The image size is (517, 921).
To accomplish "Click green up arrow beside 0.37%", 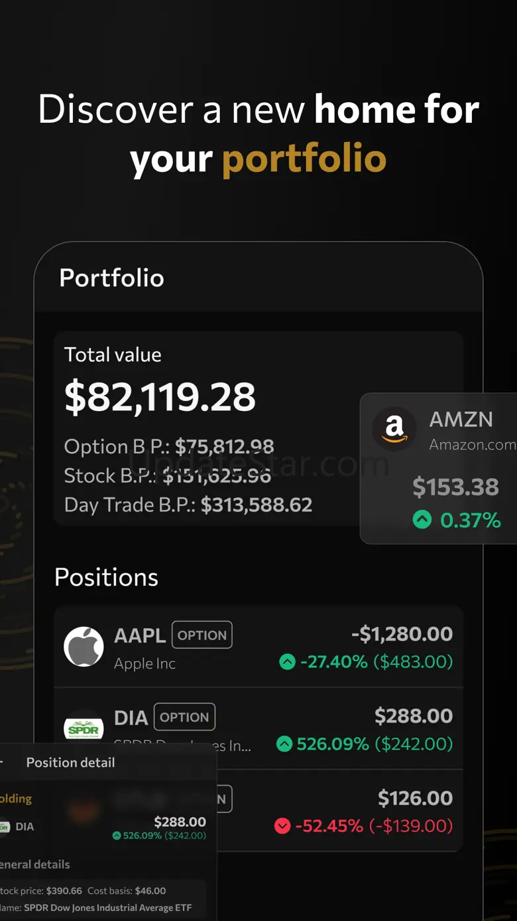I will coord(422,519).
